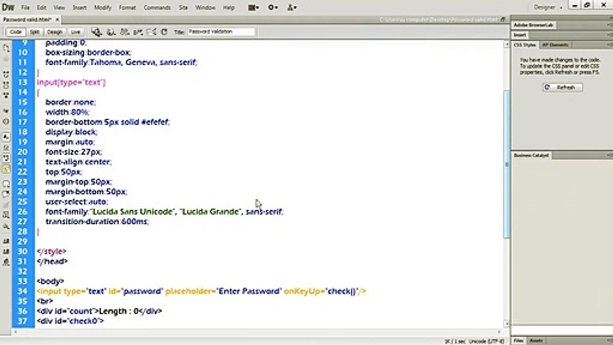
Task: Expand the Adobe BrowserLab panel
Action: [x=534, y=25]
